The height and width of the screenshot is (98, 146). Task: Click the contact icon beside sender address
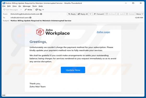(x=41, y=14)
